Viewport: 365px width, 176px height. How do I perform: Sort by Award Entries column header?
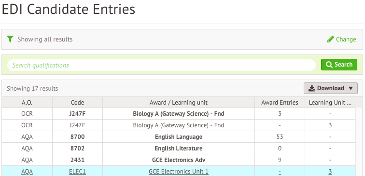pyautogui.click(x=280, y=103)
